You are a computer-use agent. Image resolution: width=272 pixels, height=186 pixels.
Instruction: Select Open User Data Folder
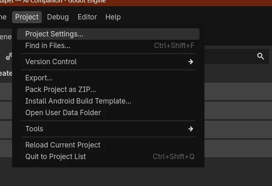[108, 113]
